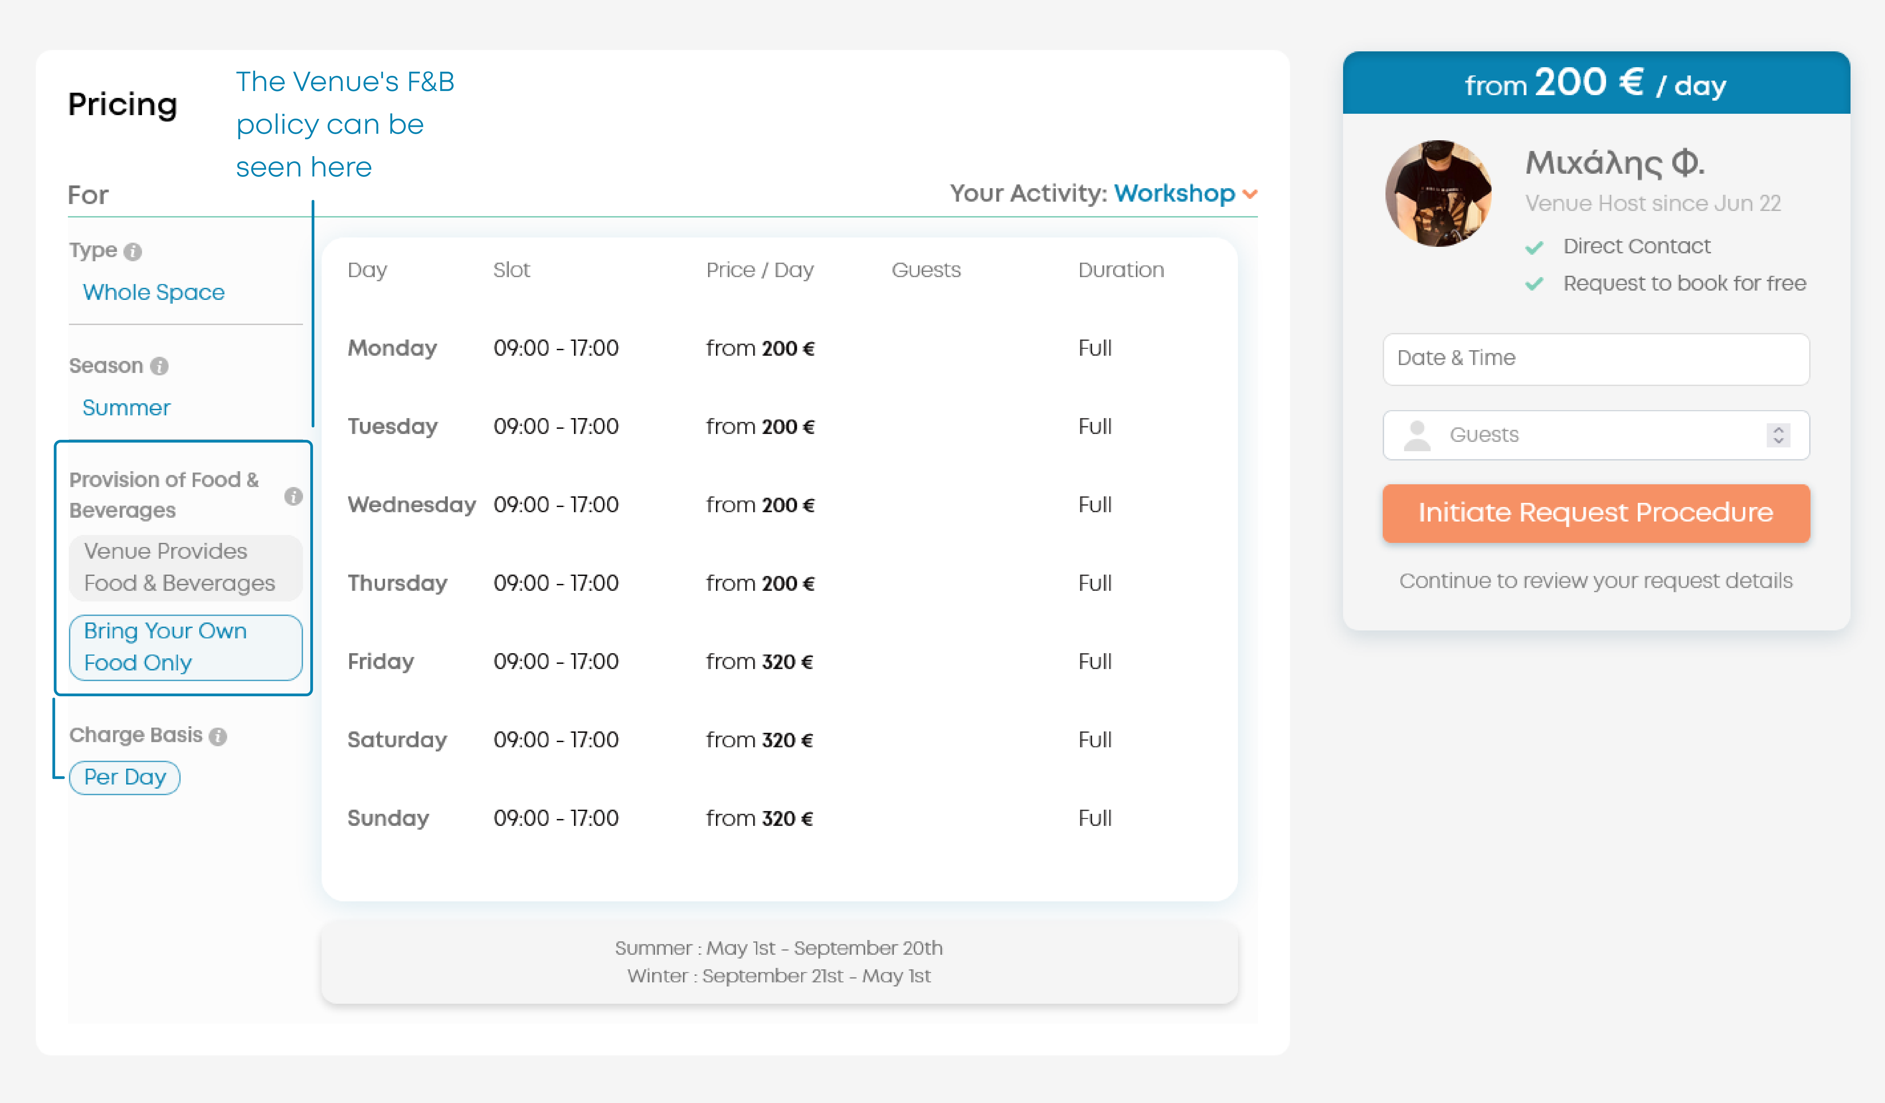Click the from 200 € / day banner
The width and height of the screenshot is (1885, 1103).
click(x=1595, y=83)
